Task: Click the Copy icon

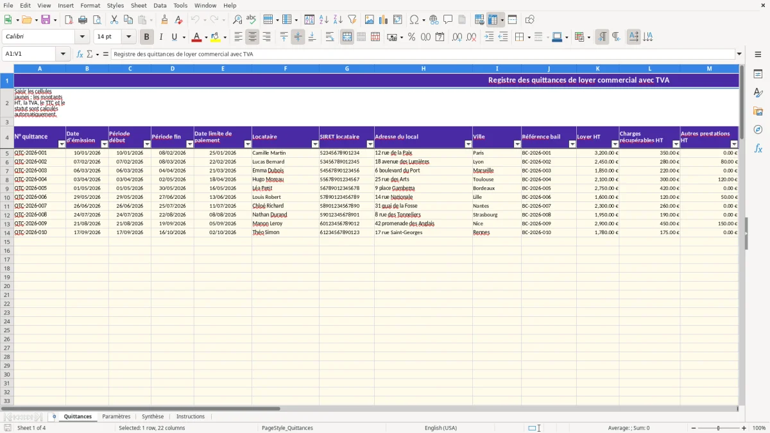Action: pos(128,20)
